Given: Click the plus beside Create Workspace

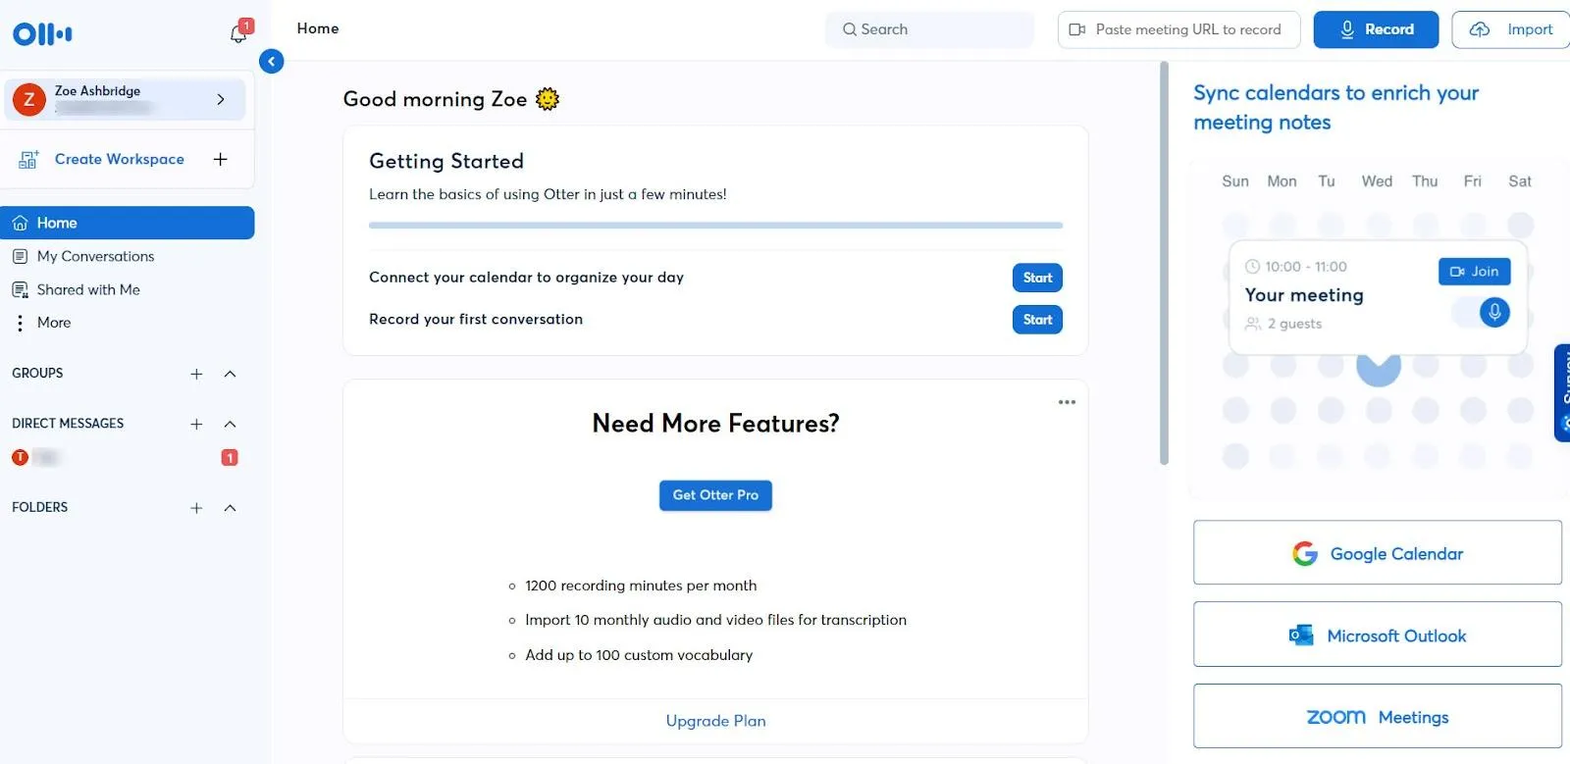Looking at the screenshot, I should click(221, 159).
